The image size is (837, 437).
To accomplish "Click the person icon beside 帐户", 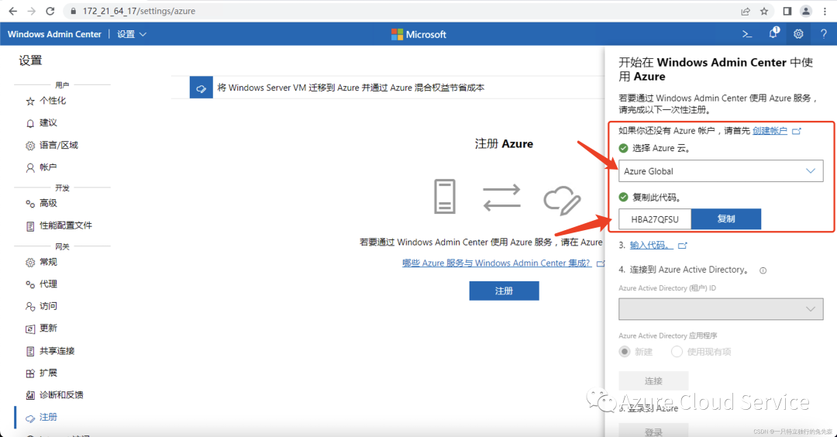I will 30,167.
